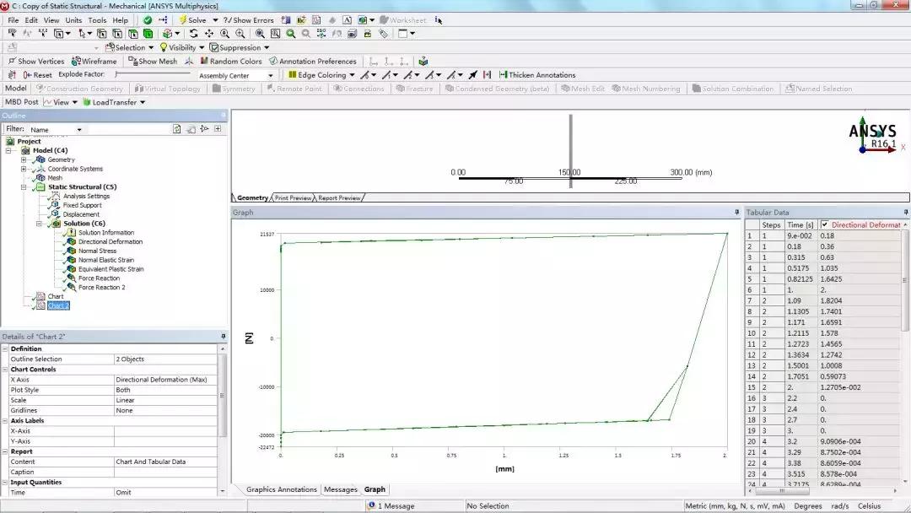This screenshot has height=513, width=911.
Task: Click the Show Mesh icon
Action: pyautogui.click(x=132, y=62)
